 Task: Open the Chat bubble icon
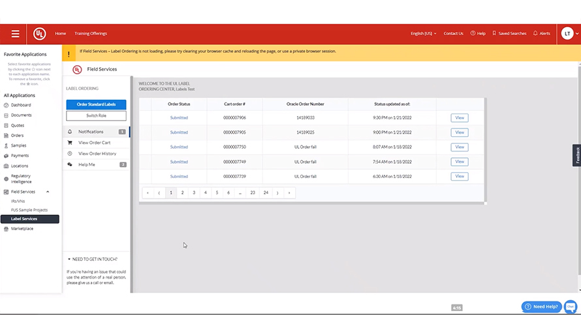pos(571,307)
